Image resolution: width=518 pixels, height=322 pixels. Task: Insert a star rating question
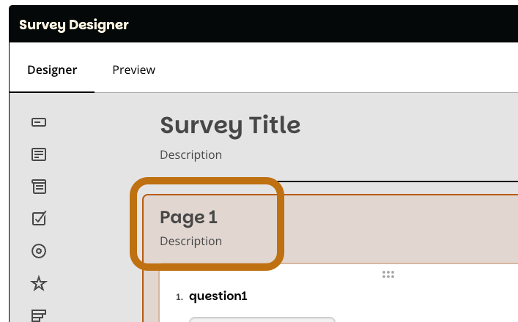(40, 283)
